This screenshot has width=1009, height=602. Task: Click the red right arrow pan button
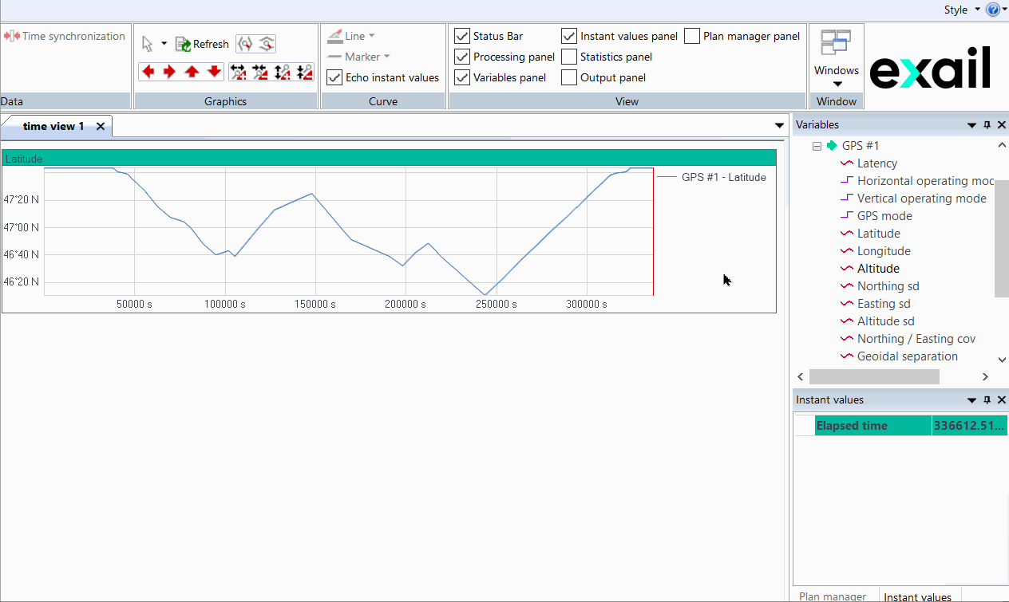169,72
